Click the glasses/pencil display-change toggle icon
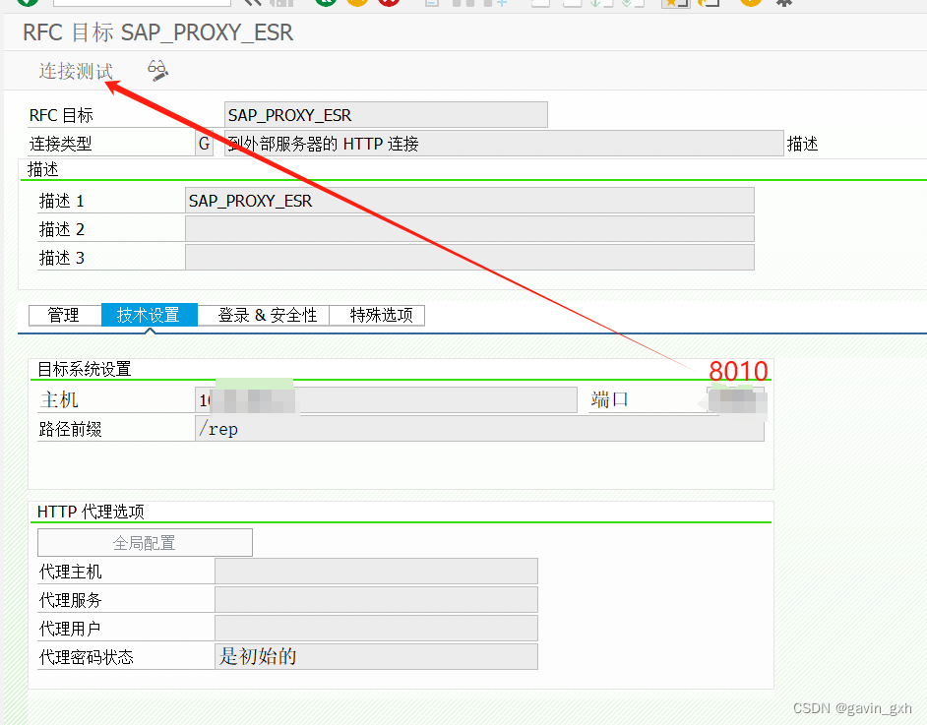This screenshot has height=725, width=927. tap(154, 71)
